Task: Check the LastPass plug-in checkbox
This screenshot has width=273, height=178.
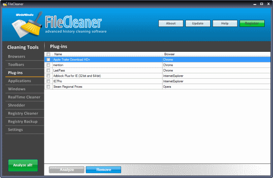Action: coord(48,70)
